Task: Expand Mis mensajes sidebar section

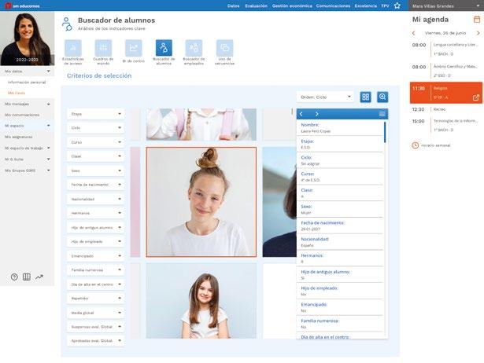Action: (28, 104)
